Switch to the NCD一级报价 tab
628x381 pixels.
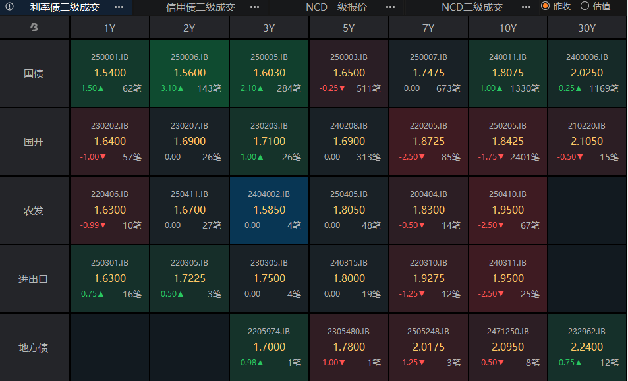(337, 7)
